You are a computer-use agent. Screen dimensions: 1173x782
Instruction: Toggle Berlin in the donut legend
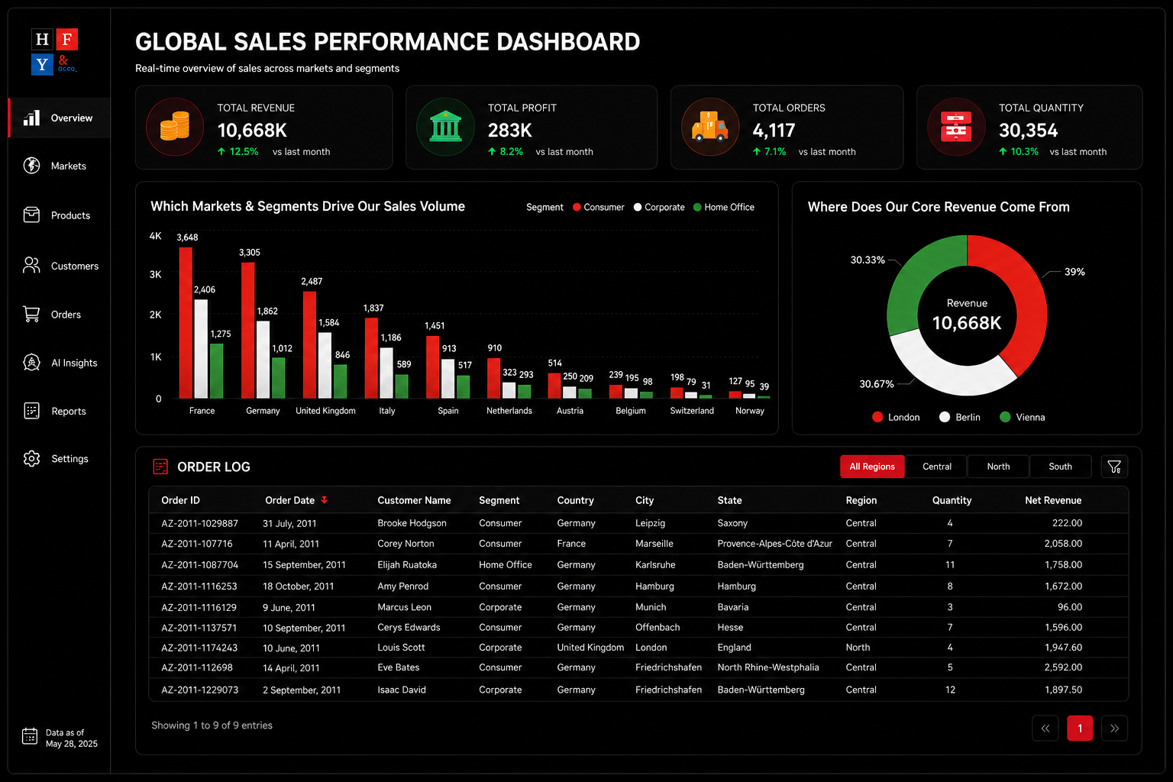960,417
